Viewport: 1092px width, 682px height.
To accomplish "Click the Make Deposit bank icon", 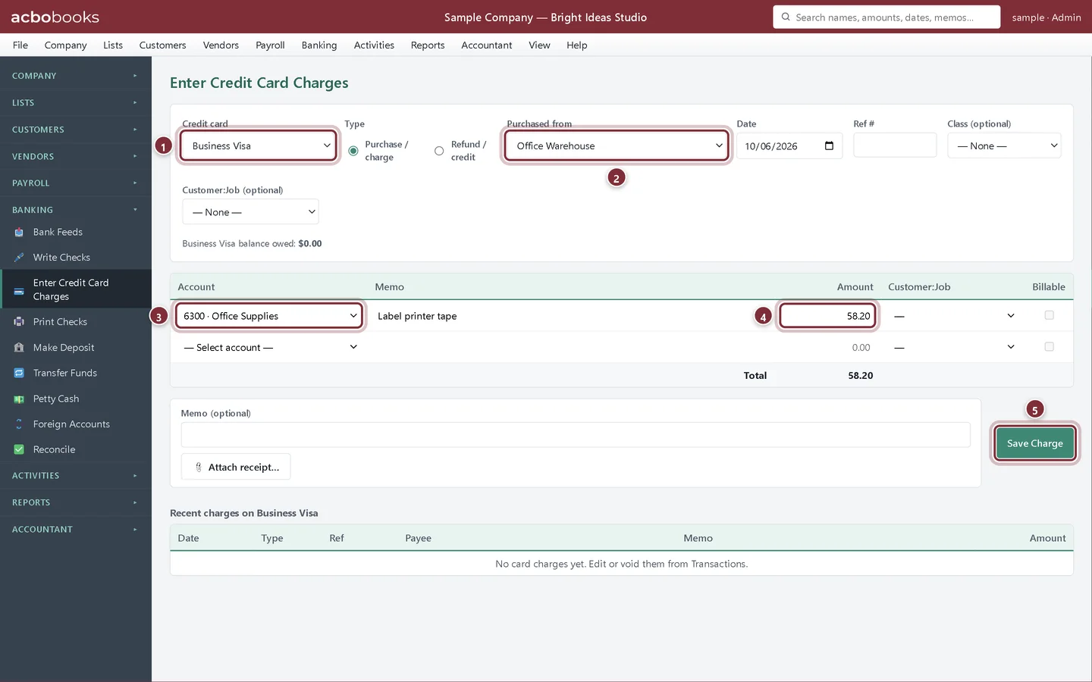I will click(19, 348).
